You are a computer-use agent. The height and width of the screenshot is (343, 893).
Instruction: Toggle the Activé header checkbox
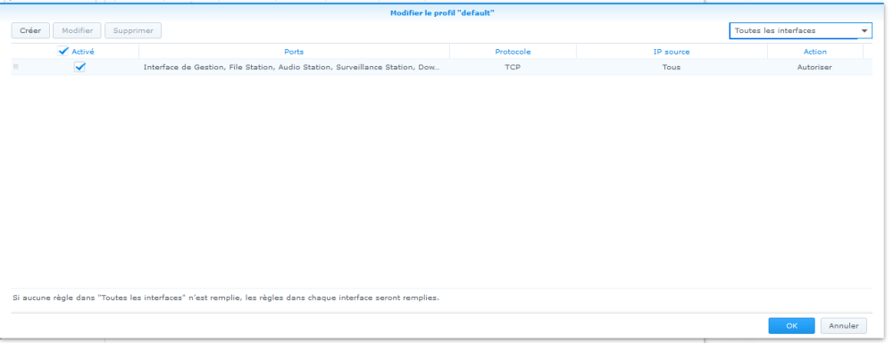tap(63, 51)
